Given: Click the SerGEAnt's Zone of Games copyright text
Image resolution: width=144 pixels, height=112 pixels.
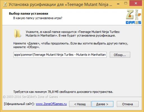Looking at the screenshot, I should tap(31, 97).
